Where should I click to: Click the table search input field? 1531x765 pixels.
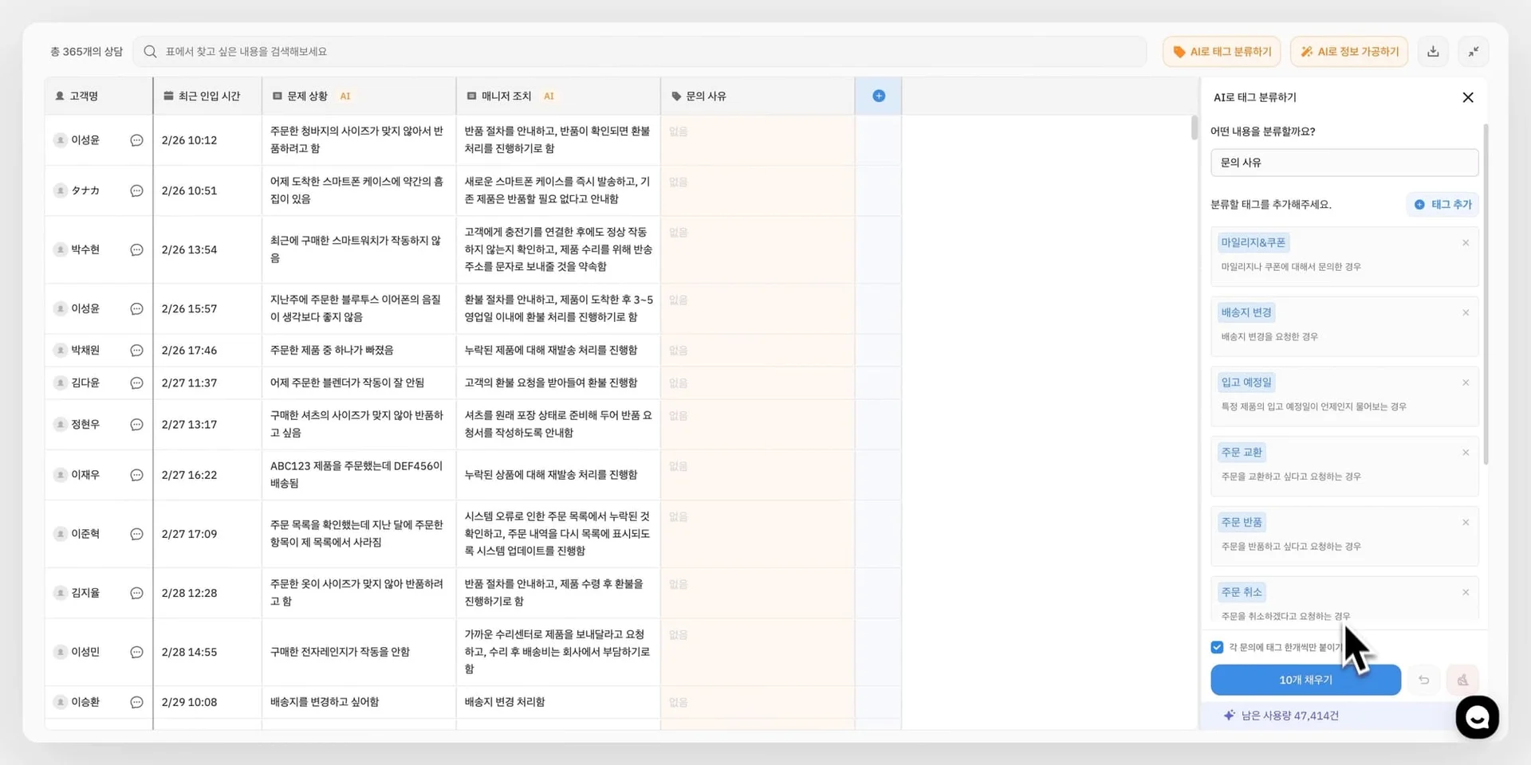tap(638, 52)
